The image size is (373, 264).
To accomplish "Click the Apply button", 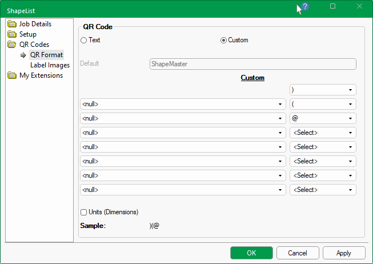I will click(344, 253).
